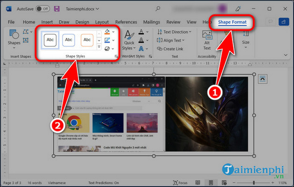This screenshot has height=187, width=294.
Task: Open the WordArt Styles dialog launcher
Action: [150, 56]
